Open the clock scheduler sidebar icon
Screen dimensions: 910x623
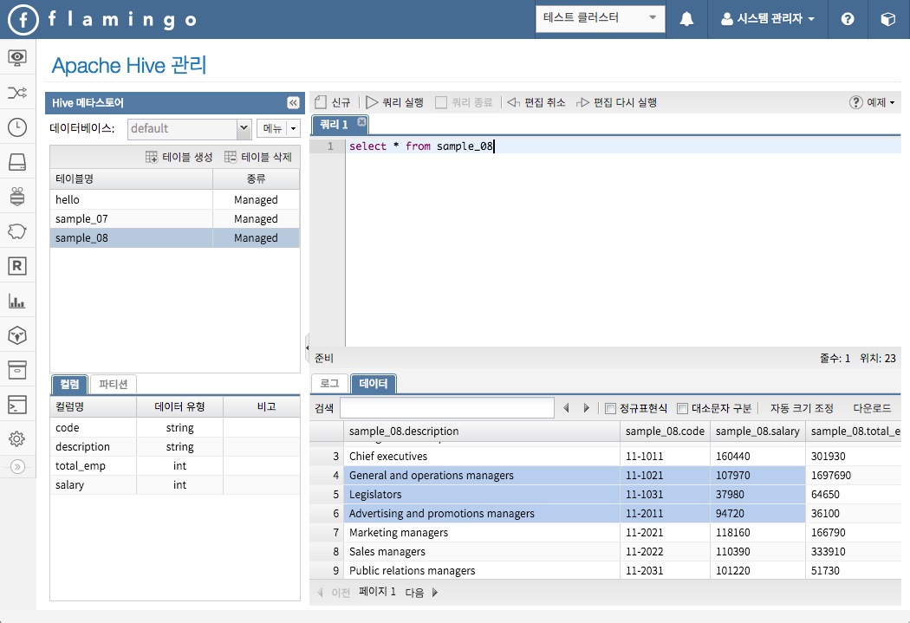click(x=17, y=127)
